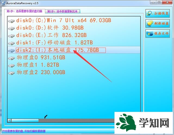This screenshot has width=174, height=135.
Task: Select 物理盘0 931.51GB entry
Action: click(x=41, y=57)
